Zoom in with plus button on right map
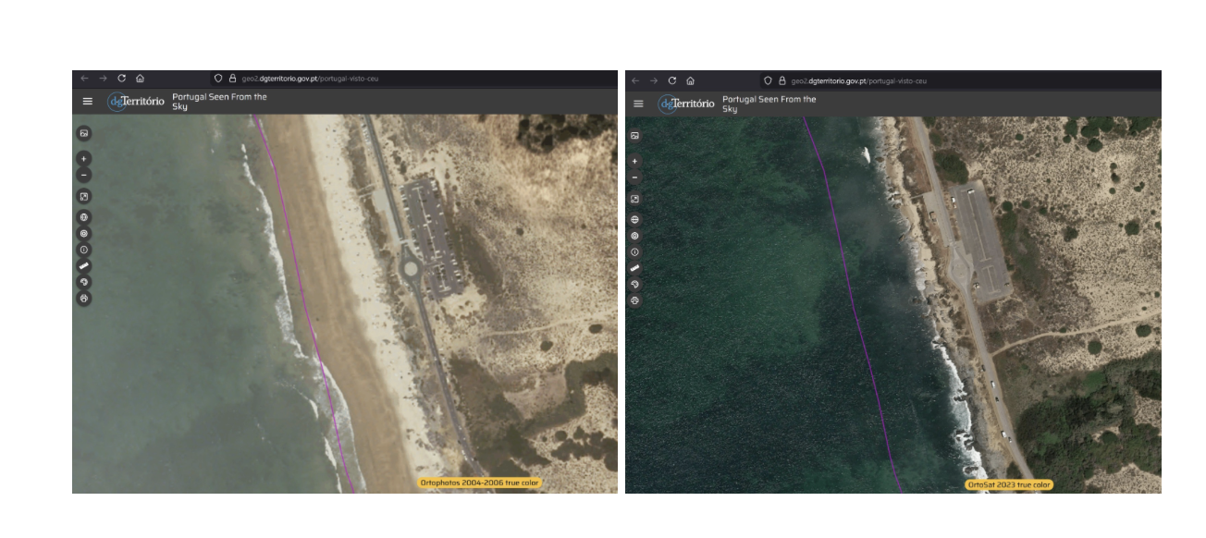This screenshot has width=1206, height=538. pyautogui.click(x=634, y=162)
